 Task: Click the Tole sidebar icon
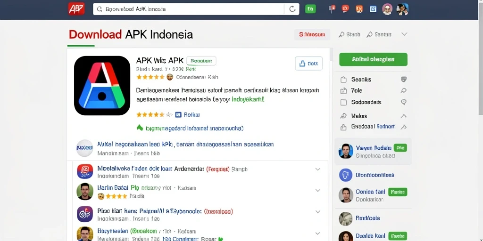343,91
